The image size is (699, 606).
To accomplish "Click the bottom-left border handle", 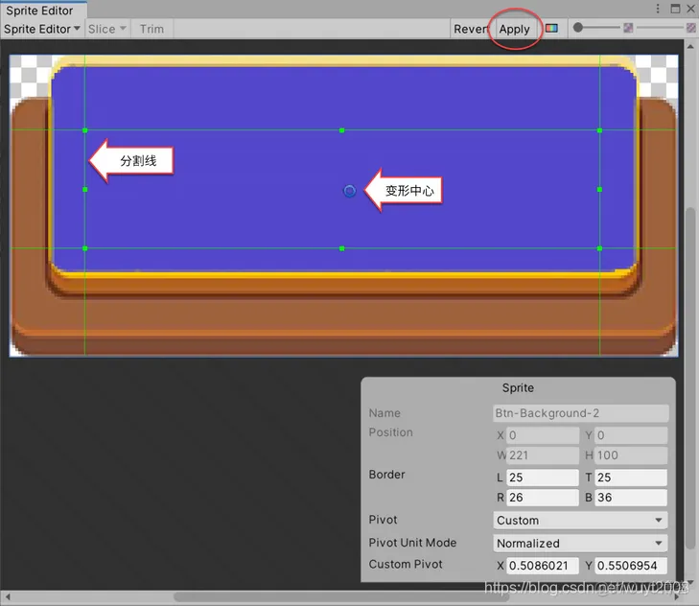I will coord(85,248).
